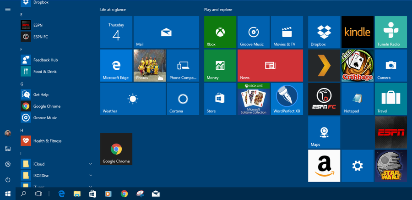
Task: Open the Store tile
Action: (220, 99)
